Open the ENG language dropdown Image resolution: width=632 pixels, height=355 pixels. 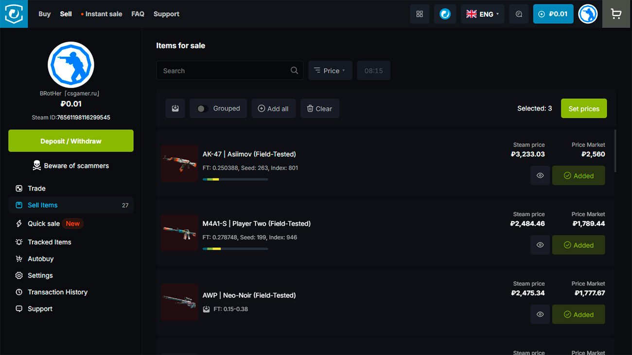click(x=483, y=14)
